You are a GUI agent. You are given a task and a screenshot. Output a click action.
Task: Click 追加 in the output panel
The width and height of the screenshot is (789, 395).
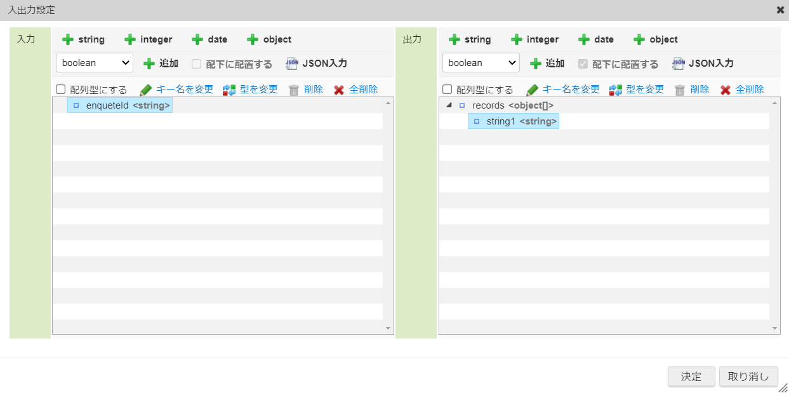point(547,64)
